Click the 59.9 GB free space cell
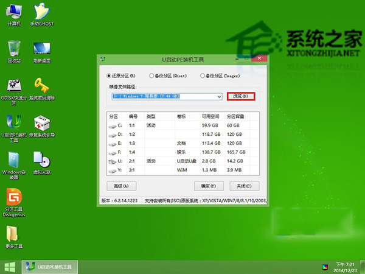The image size is (365, 274). click(x=210, y=125)
